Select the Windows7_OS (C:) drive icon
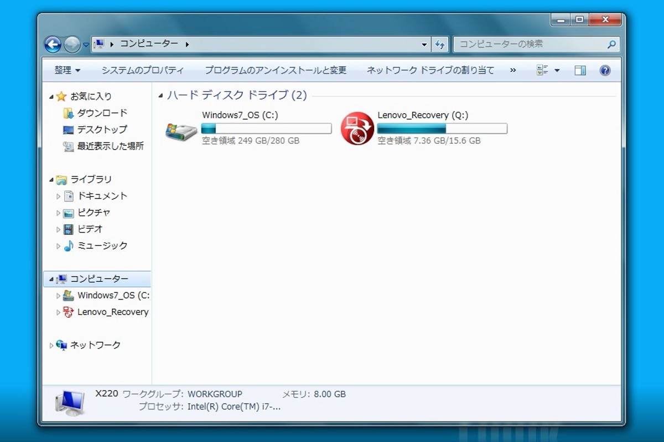This screenshot has height=442, width=664. pyautogui.click(x=181, y=131)
